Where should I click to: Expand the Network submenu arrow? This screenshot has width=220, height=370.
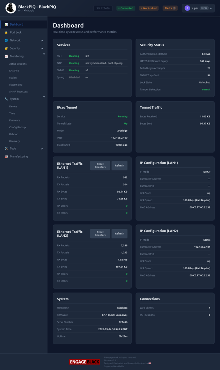[x=42, y=40]
